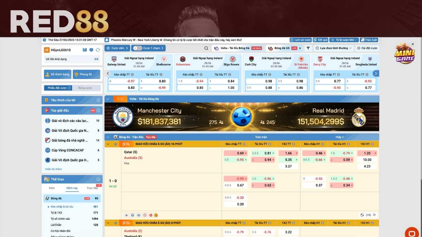Favorite the 16 PHÚT league with star

coord(116,144)
